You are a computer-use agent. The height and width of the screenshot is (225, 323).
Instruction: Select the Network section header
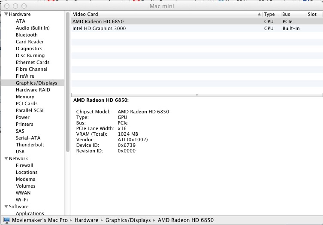click(18, 158)
